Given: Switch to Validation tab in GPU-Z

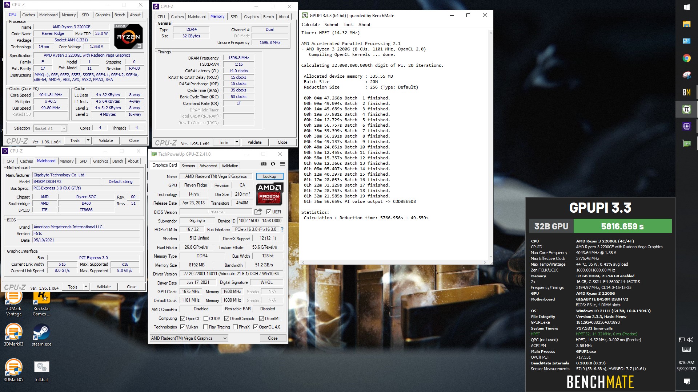Looking at the screenshot, I should (230, 166).
